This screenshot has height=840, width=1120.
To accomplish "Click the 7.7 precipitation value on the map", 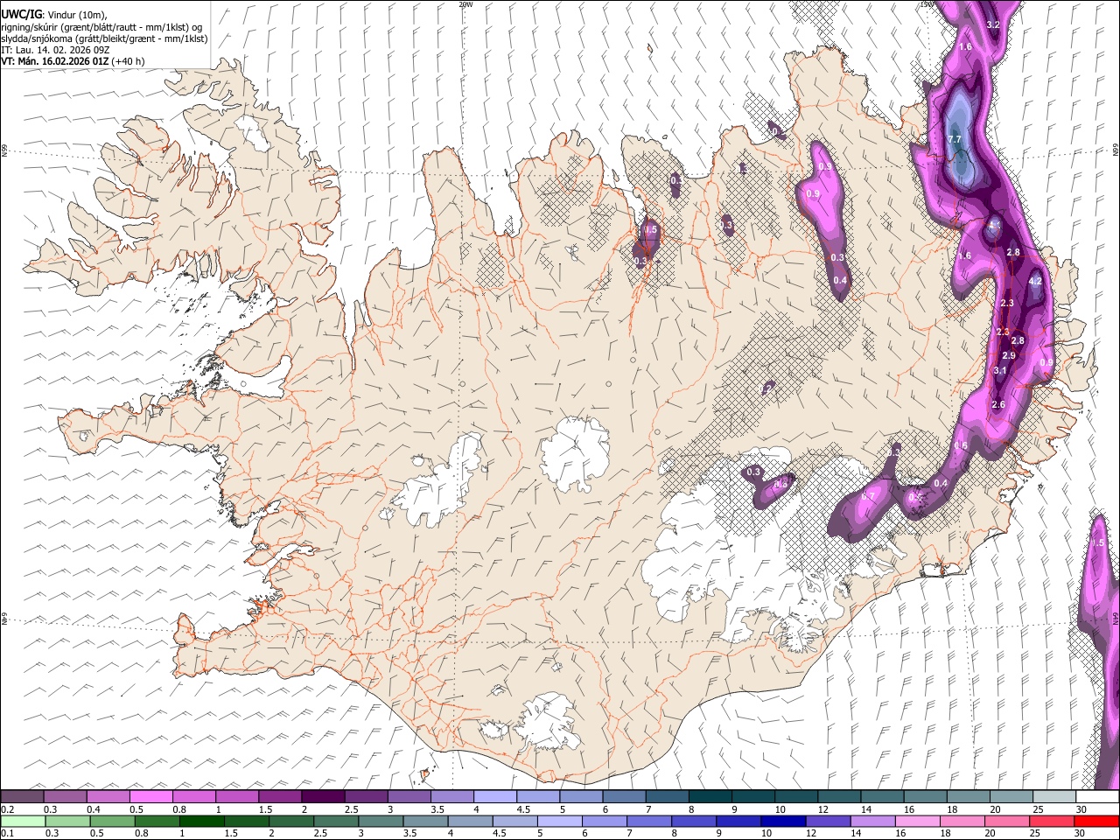I will (955, 140).
